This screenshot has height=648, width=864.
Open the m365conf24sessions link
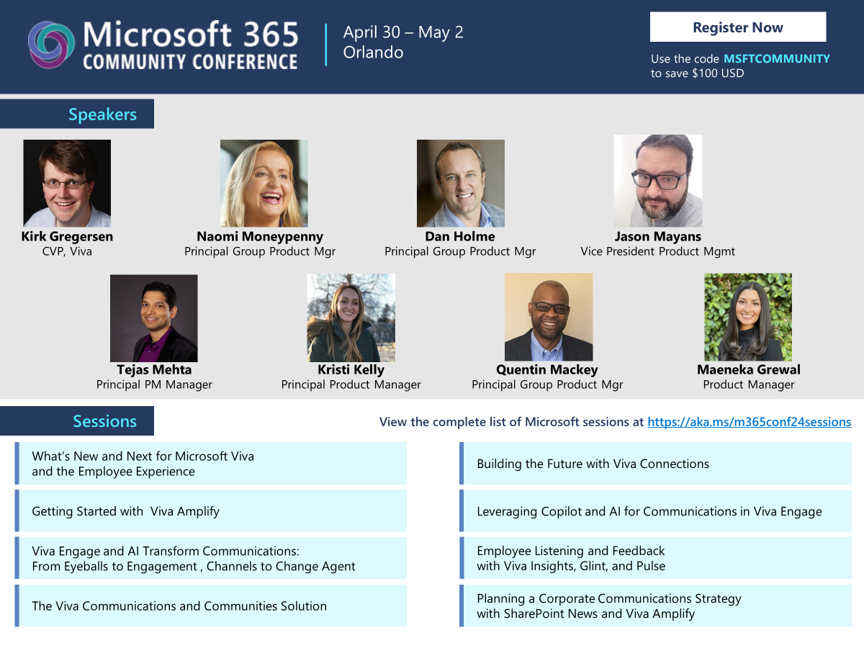point(749,422)
